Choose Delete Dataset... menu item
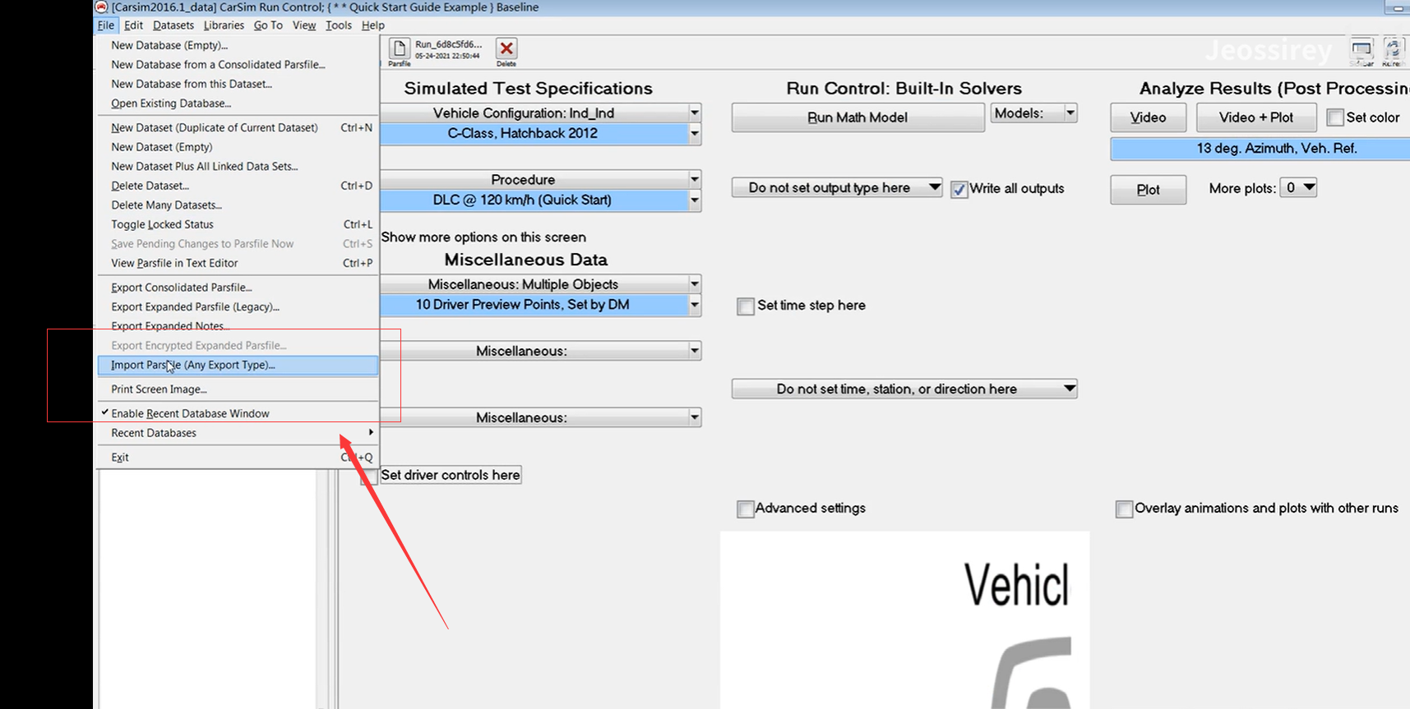The width and height of the screenshot is (1410, 709). tap(238, 186)
